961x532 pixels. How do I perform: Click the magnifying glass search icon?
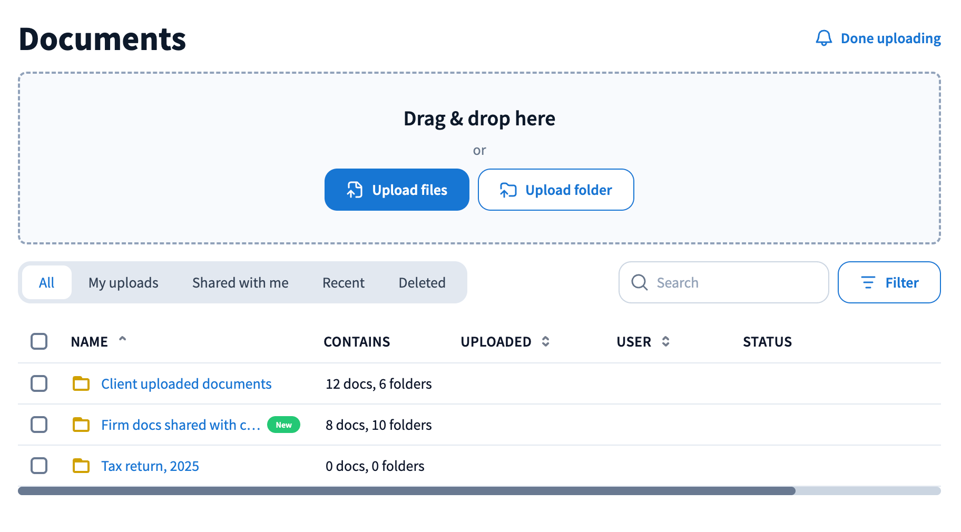[x=639, y=282]
